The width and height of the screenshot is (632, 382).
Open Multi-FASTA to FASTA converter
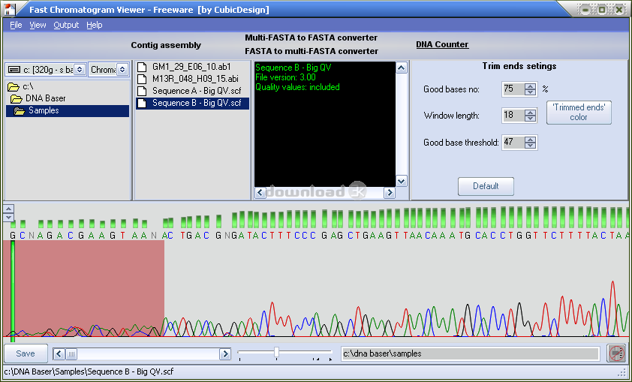click(x=311, y=38)
